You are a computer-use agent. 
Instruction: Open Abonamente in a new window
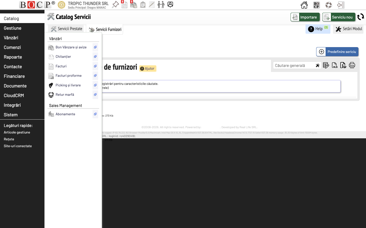95,114
